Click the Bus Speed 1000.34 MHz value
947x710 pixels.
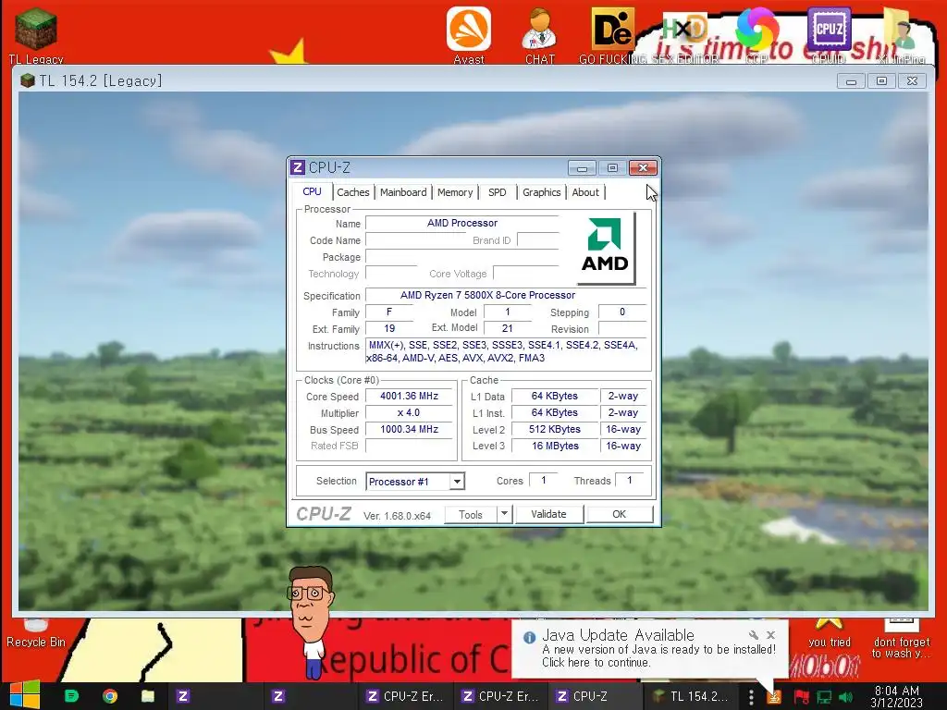tap(409, 429)
